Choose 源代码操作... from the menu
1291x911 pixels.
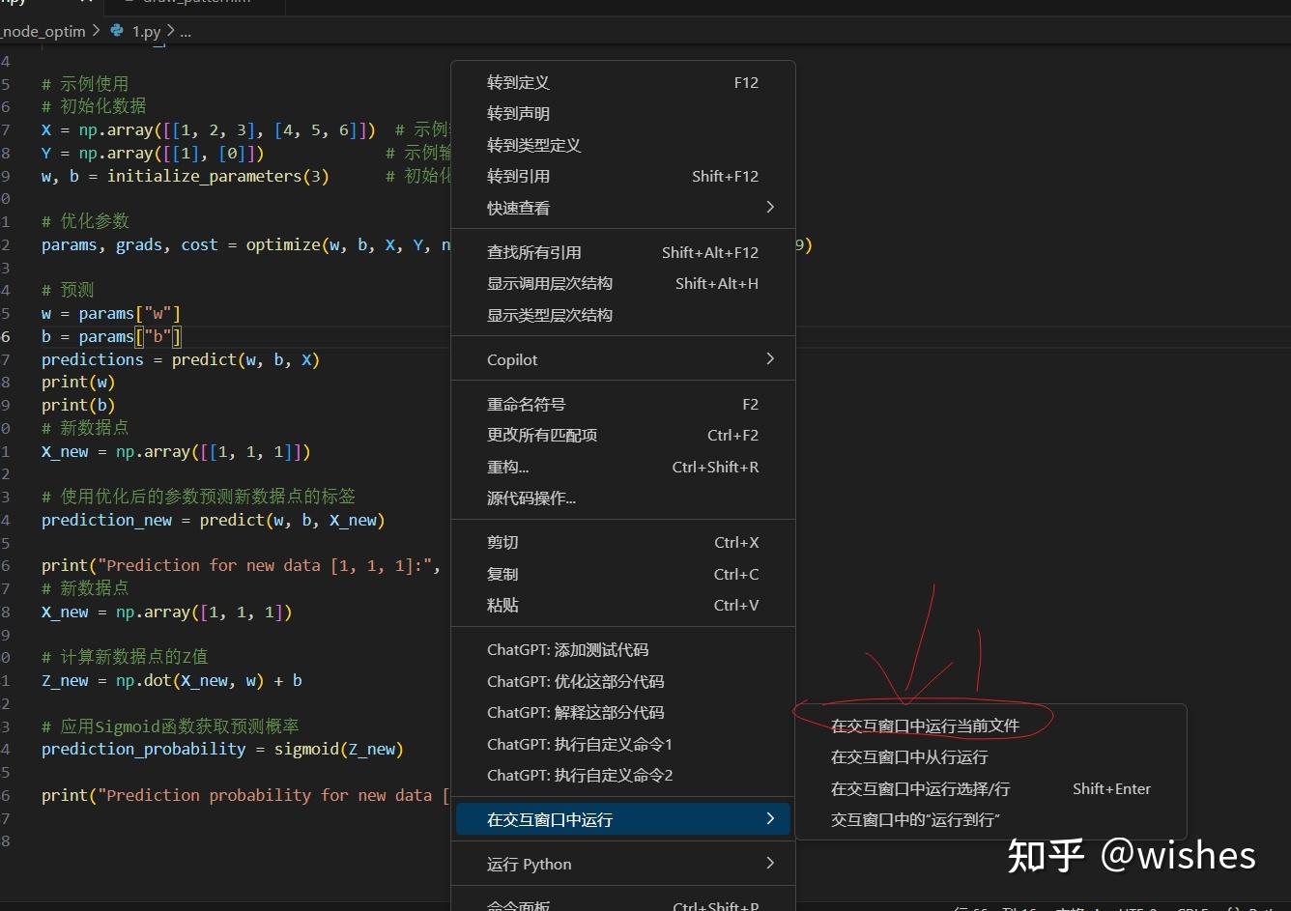point(531,498)
